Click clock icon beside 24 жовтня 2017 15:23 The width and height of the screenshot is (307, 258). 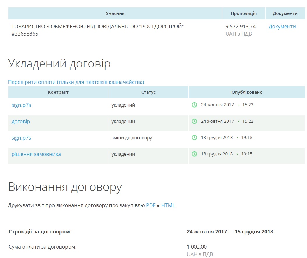click(194, 105)
